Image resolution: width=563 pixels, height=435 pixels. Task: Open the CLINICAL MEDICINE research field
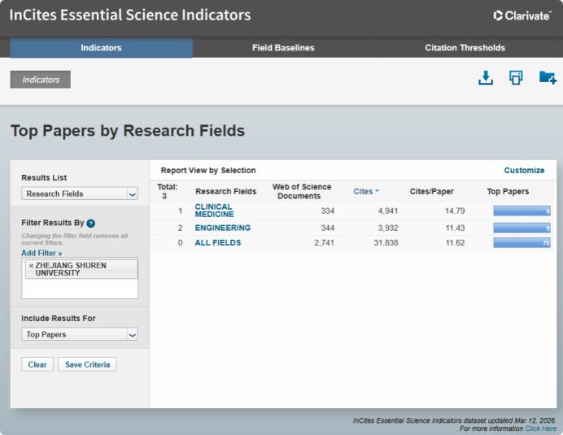[x=214, y=211]
